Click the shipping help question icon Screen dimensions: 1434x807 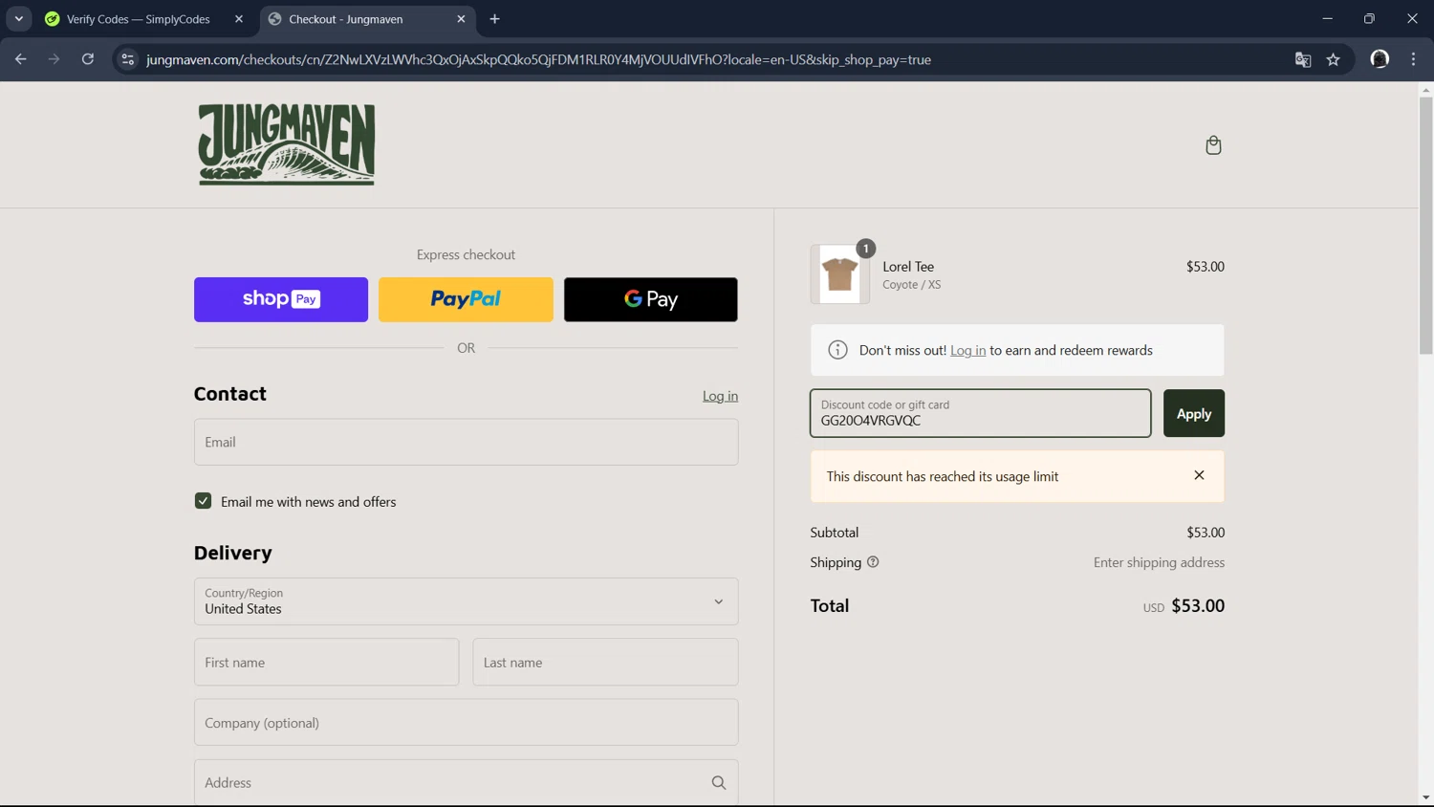(x=873, y=562)
